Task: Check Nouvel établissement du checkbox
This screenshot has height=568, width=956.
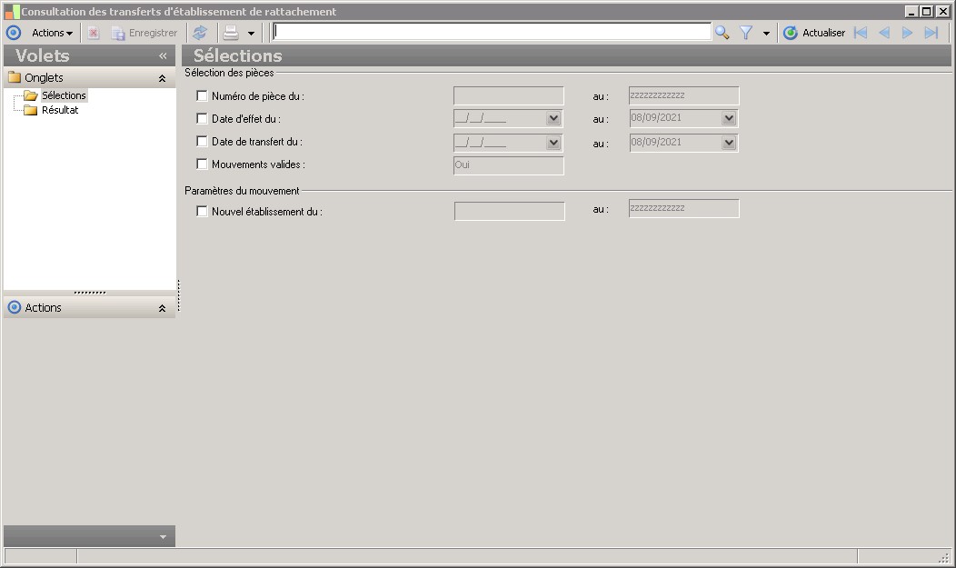Action: pyautogui.click(x=202, y=211)
